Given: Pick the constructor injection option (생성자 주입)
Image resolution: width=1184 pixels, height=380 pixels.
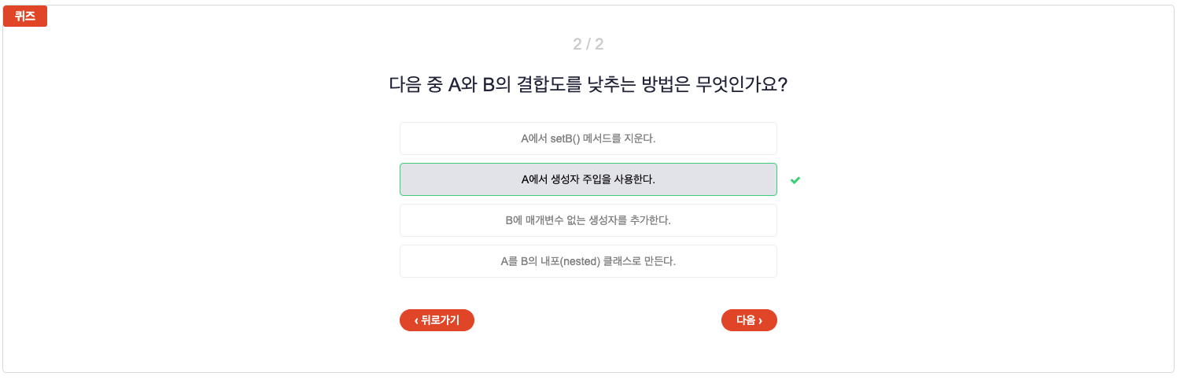Looking at the screenshot, I should point(588,179).
